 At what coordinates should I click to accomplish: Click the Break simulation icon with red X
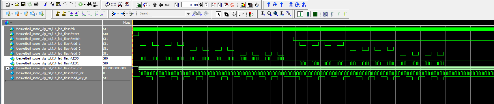click(x=126, y=5)
